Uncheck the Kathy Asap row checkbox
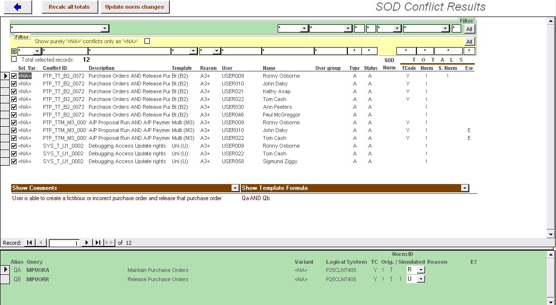The image size is (556, 305). (14, 91)
